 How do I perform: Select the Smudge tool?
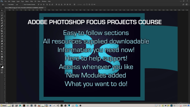[x=2, y=41]
